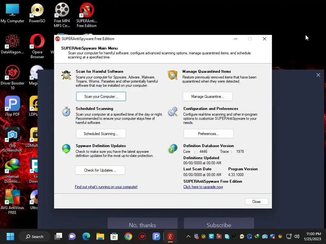Minimize the SUPERAntiSpyware window

(x=236, y=39)
